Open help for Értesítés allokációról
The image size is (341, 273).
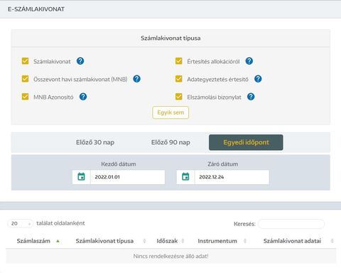coord(249,61)
